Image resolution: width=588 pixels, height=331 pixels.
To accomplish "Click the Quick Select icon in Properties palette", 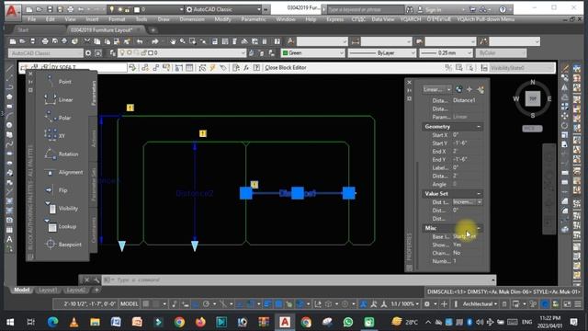I will coord(481,89).
